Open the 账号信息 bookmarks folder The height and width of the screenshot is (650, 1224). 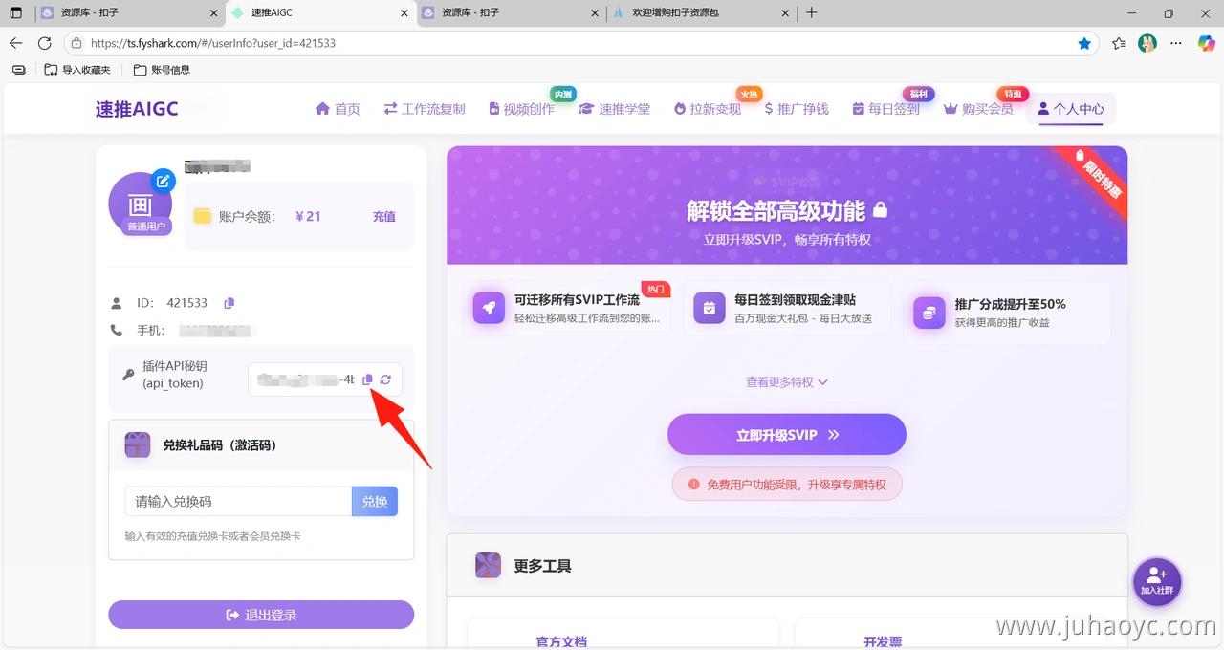[x=162, y=70]
